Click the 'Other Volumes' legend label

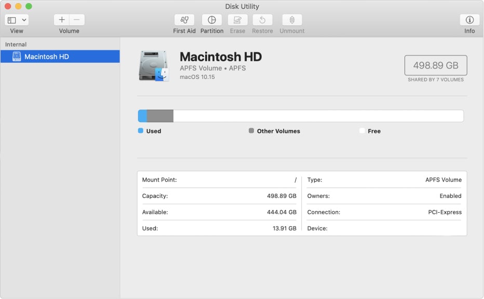[278, 131]
